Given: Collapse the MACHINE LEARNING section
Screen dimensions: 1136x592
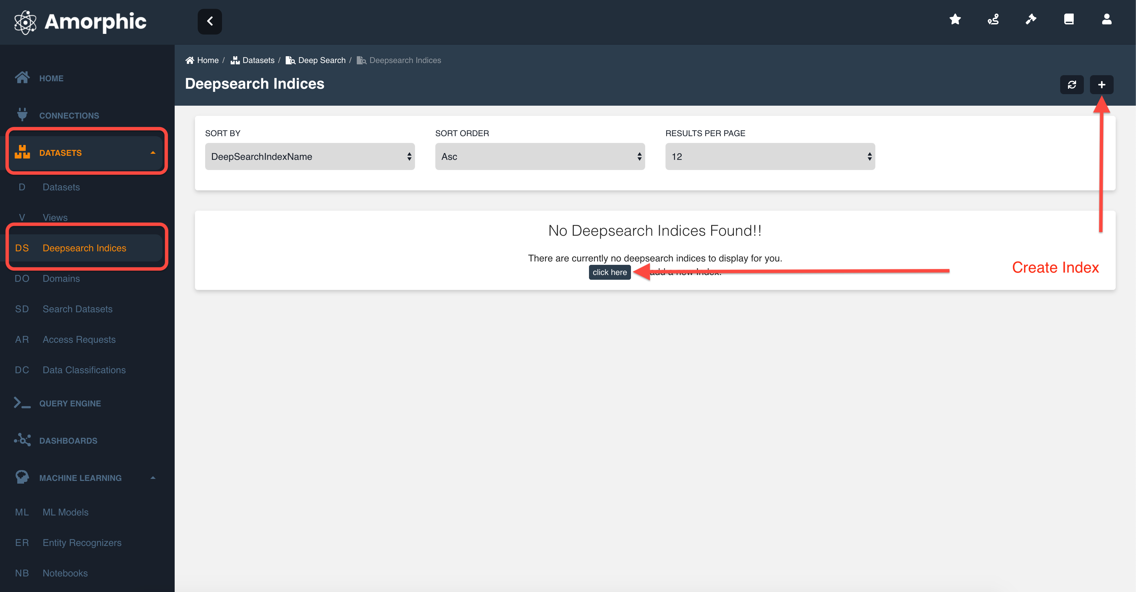Looking at the screenshot, I should tap(153, 477).
